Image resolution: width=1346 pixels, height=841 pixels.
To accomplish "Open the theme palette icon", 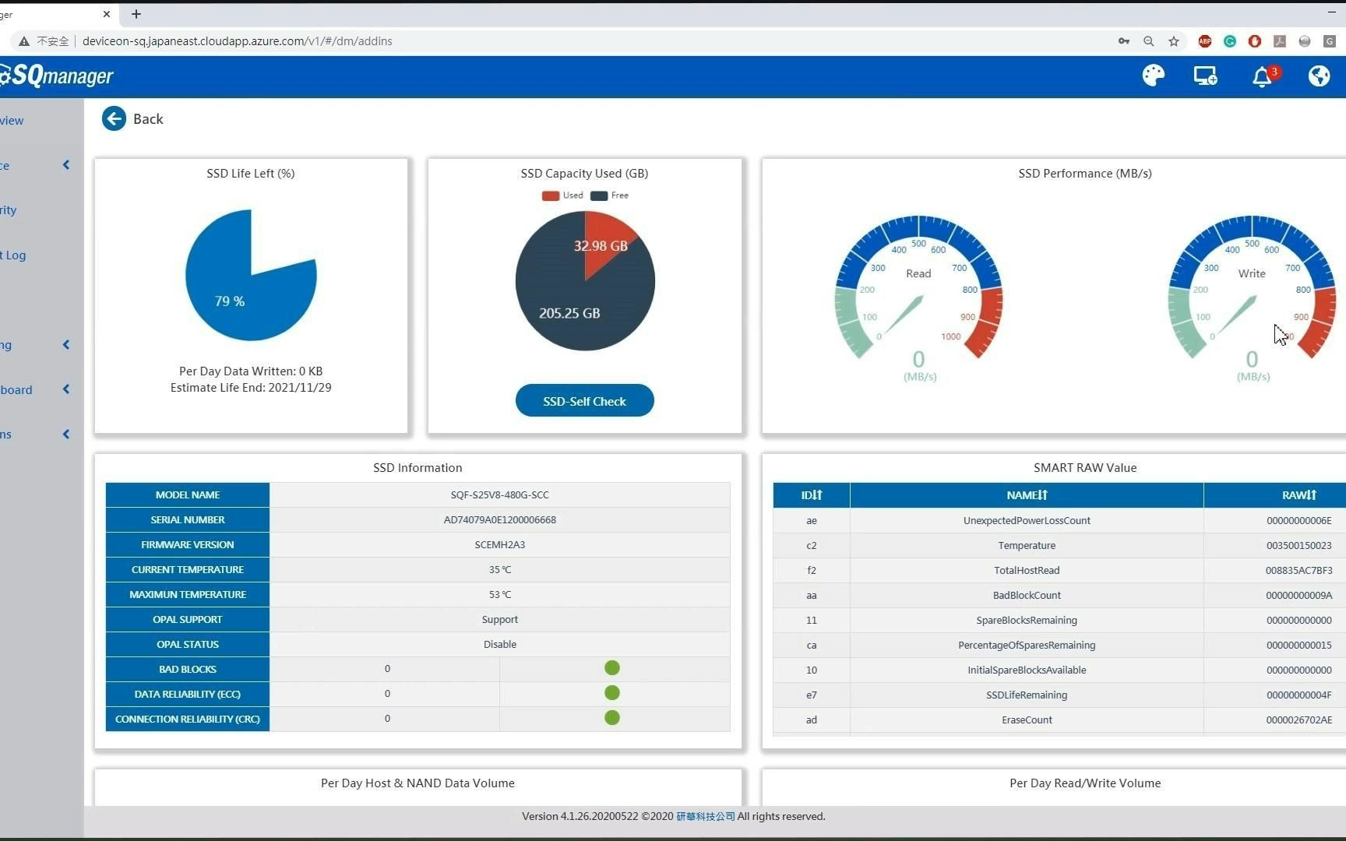I will tap(1153, 76).
